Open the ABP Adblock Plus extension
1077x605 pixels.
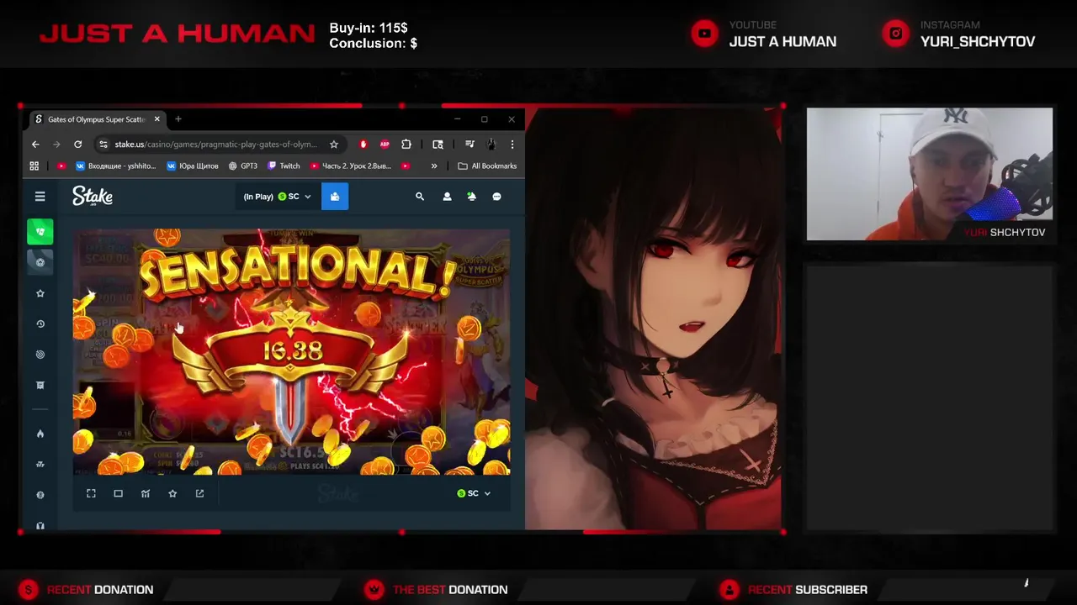385,145
